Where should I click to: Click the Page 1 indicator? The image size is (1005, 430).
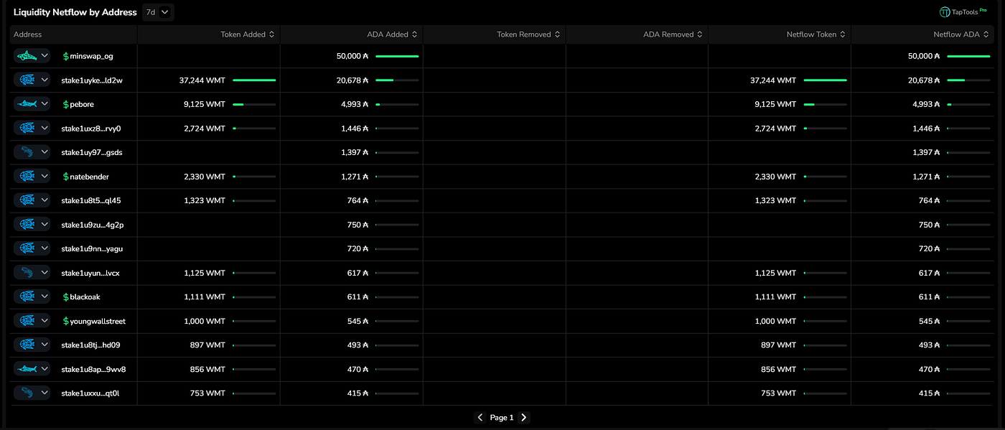point(502,418)
